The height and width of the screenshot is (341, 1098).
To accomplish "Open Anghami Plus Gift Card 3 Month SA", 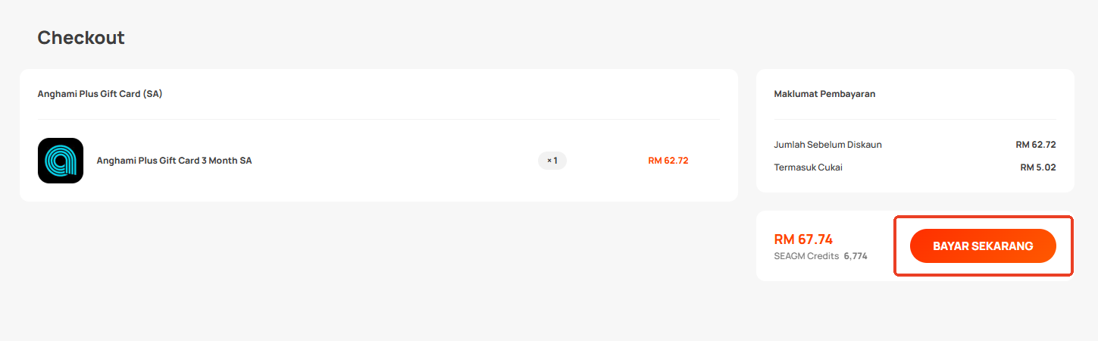I will 174,161.
